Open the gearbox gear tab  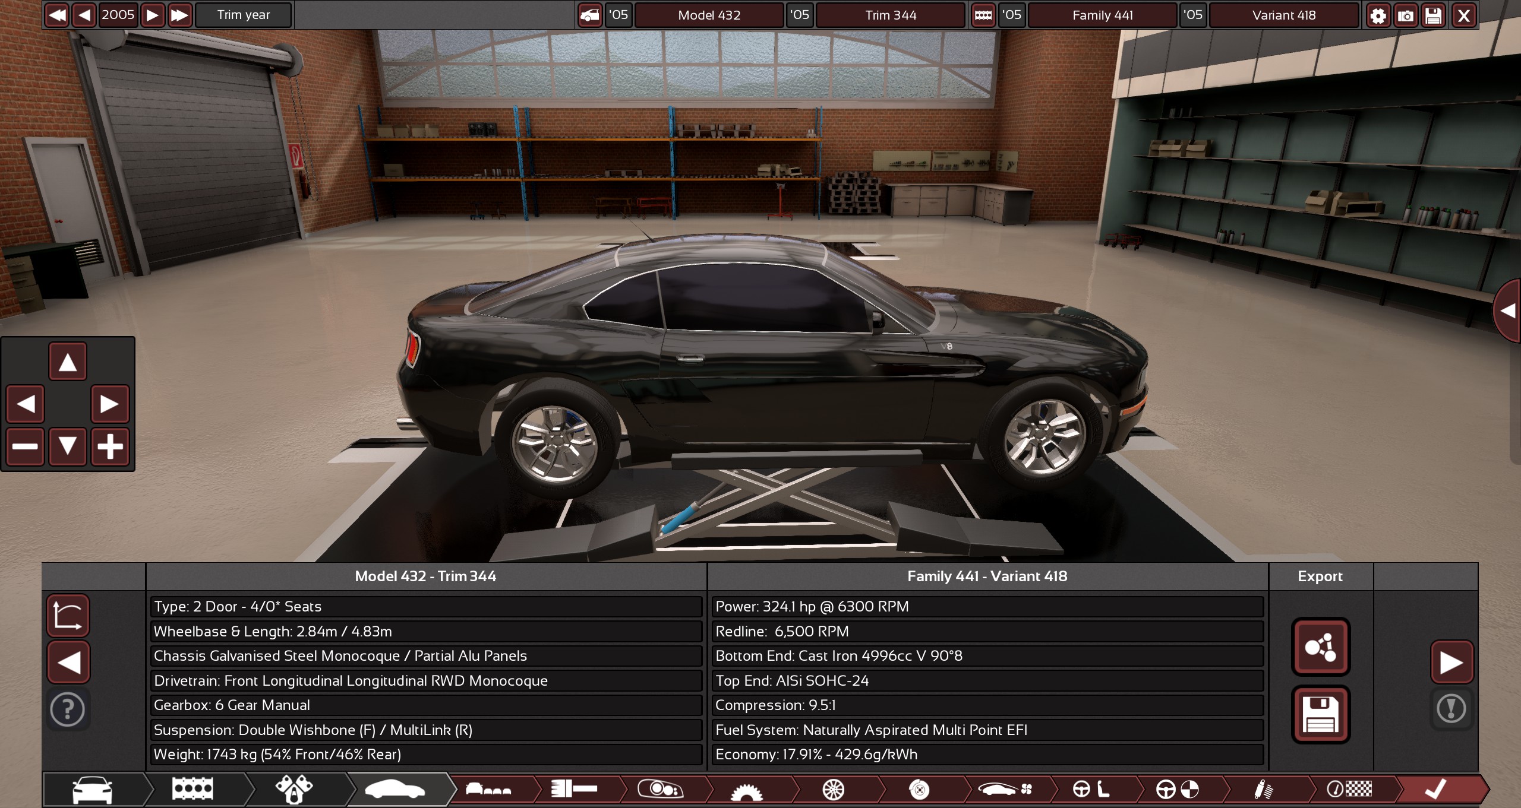(746, 789)
